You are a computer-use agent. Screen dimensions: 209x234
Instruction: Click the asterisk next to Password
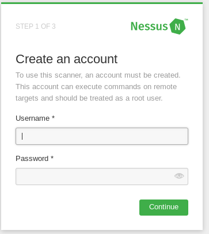[x=52, y=158]
